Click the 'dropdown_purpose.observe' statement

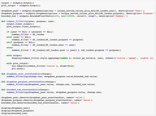coord(47,100)
